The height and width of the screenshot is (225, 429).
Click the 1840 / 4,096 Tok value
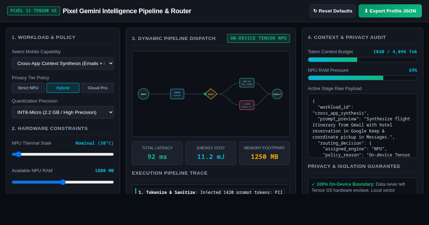[395, 52]
